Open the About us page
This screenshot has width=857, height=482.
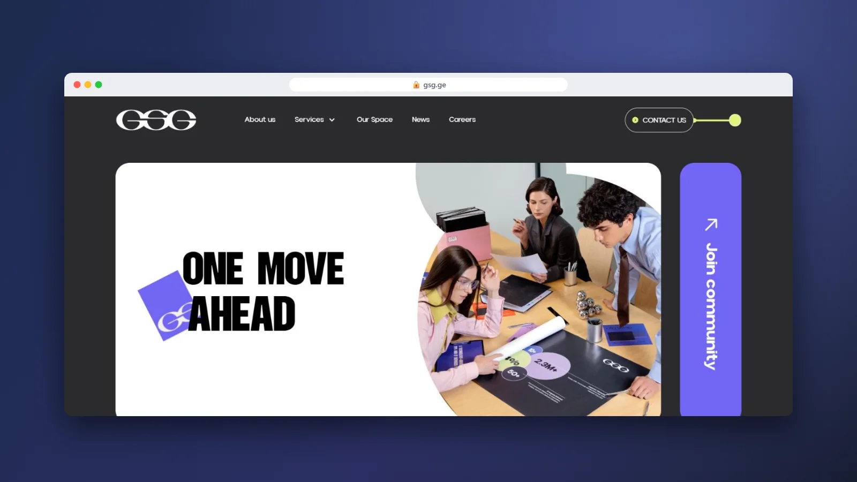(x=260, y=119)
